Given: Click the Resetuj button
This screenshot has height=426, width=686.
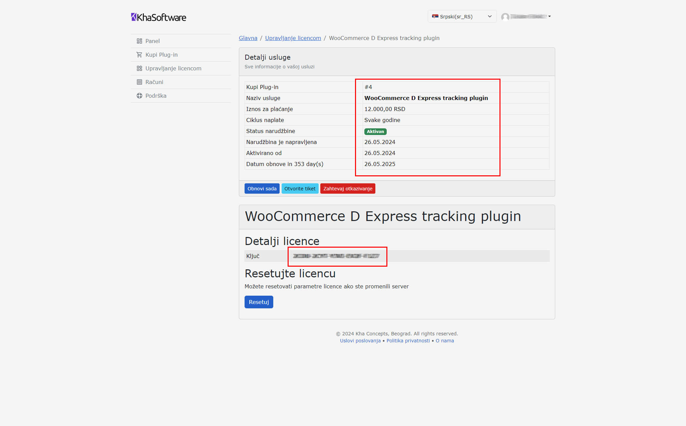Looking at the screenshot, I should pyautogui.click(x=259, y=302).
